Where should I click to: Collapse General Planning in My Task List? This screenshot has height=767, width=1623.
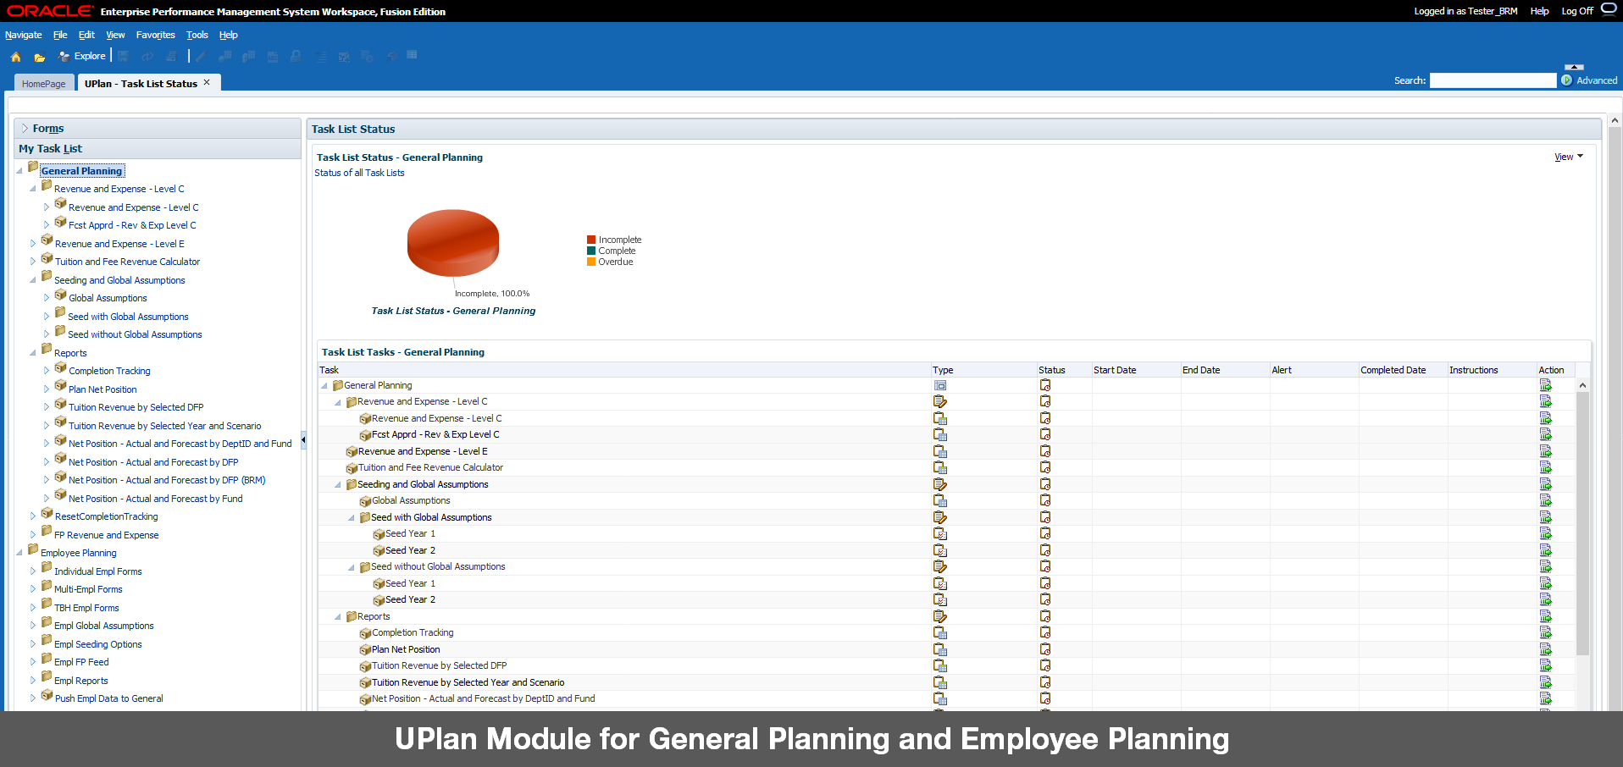[19, 171]
